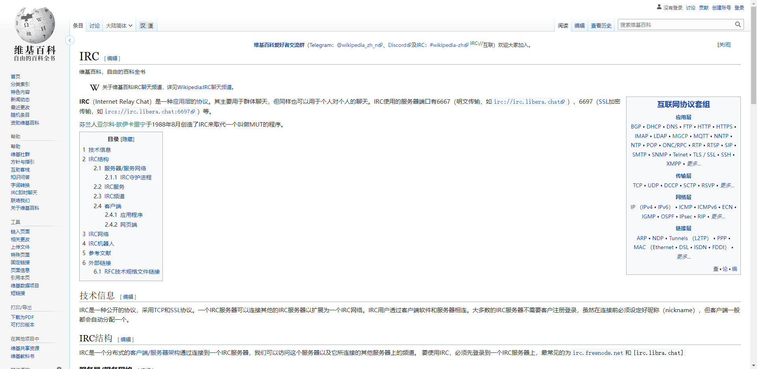Click the 创建账号 link
This screenshot has height=369, width=757.
722,7
